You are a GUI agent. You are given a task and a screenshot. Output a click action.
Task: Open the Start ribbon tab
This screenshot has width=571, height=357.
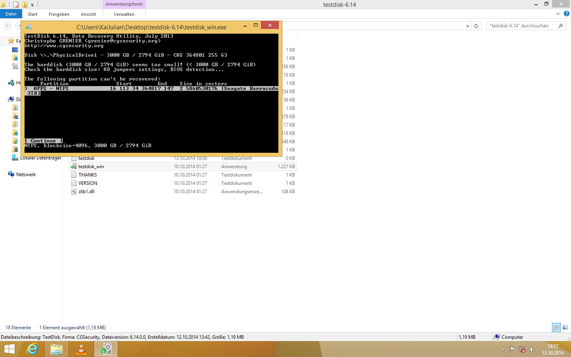click(x=33, y=14)
